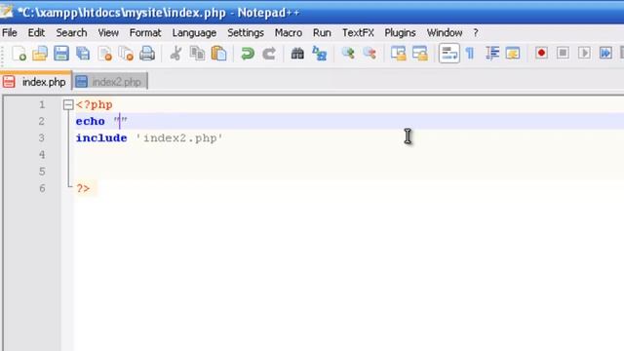Click line number 4 in margin
The image size is (624, 351).
tap(42, 155)
